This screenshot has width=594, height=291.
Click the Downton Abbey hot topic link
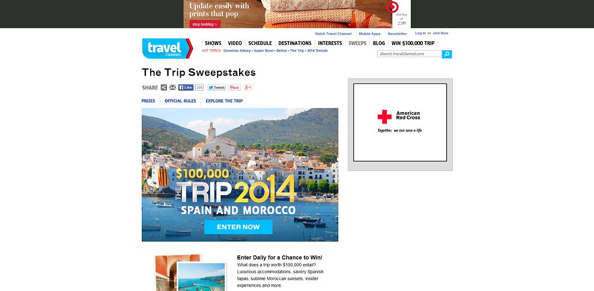[x=237, y=51]
